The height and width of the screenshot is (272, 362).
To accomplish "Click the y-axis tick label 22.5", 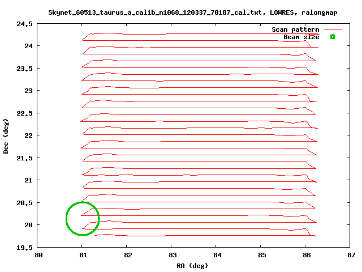I will (25, 113).
